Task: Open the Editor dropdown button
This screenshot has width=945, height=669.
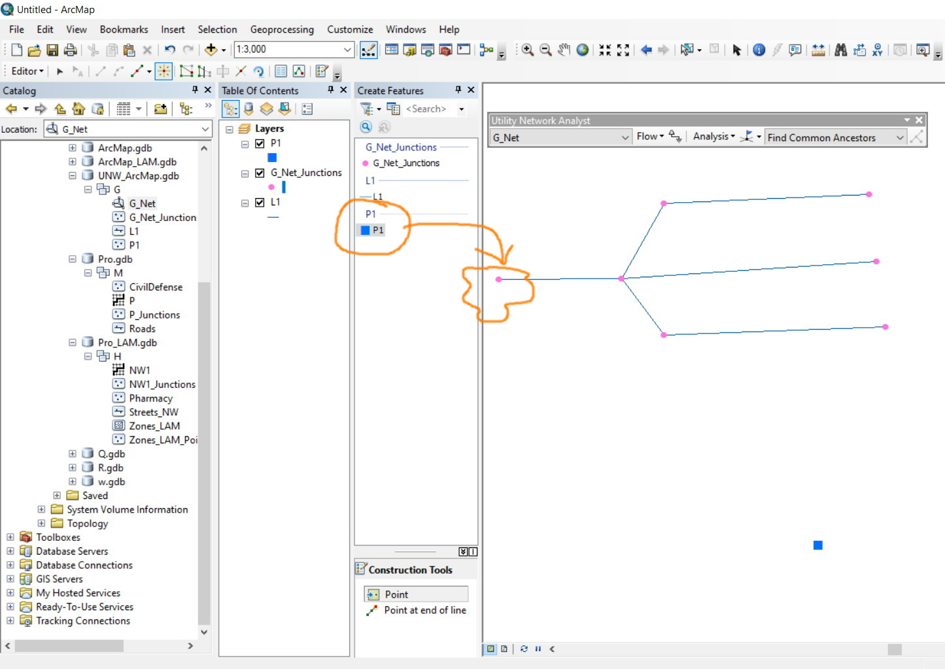Action: click(x=27, y=71)
